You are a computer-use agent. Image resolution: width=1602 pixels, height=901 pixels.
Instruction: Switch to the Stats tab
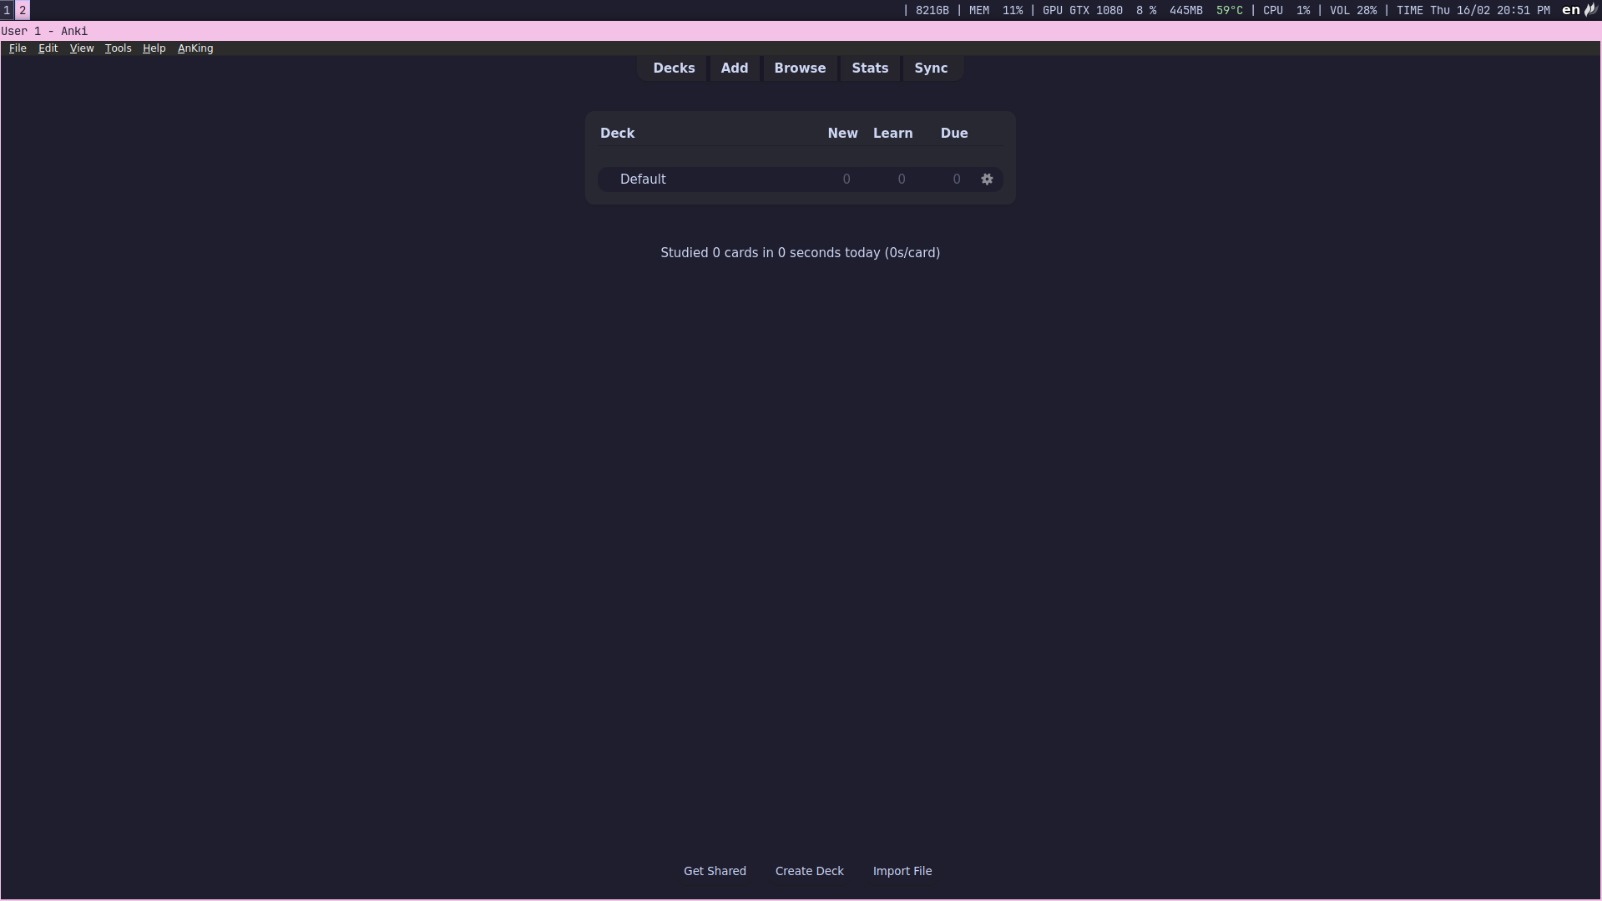coord(869,68)
